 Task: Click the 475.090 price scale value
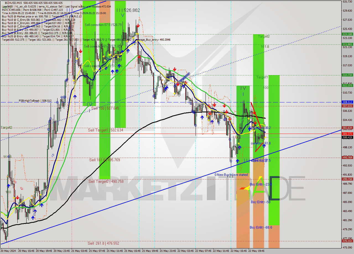pos(347,247)
